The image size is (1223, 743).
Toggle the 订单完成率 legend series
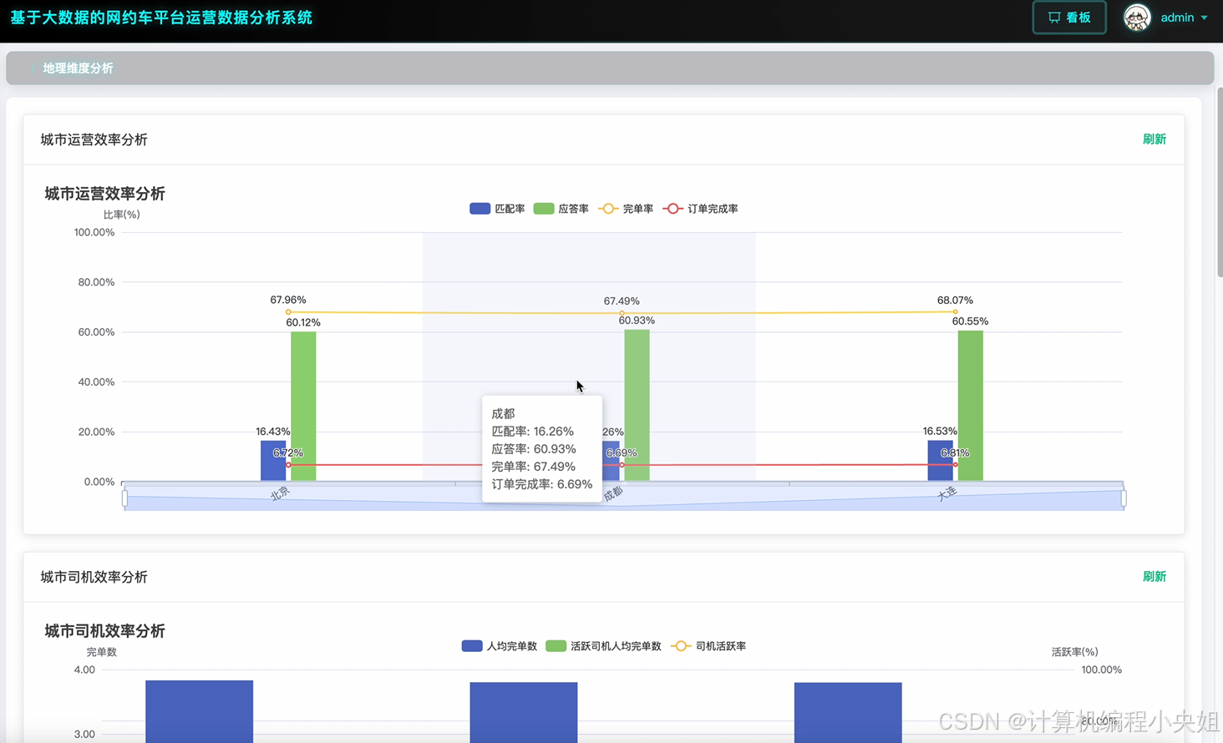tap(700, 209)
